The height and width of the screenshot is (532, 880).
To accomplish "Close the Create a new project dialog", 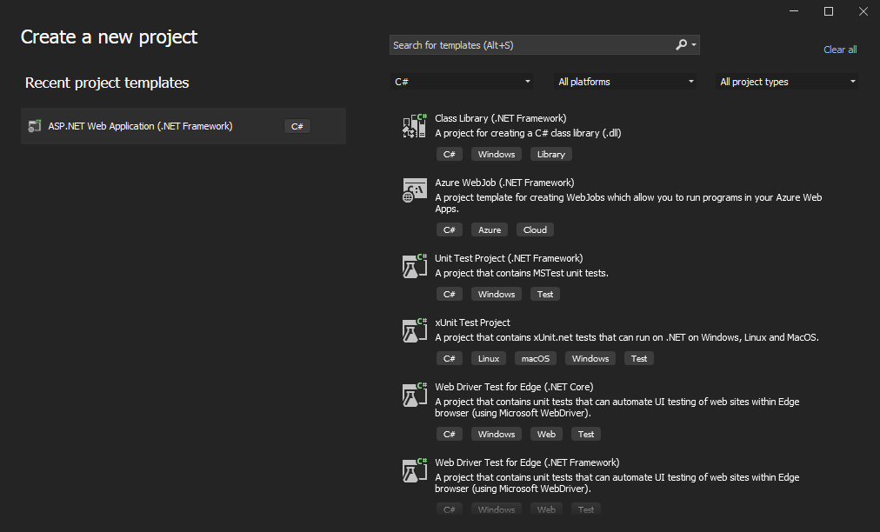I will tap(863, 11).
